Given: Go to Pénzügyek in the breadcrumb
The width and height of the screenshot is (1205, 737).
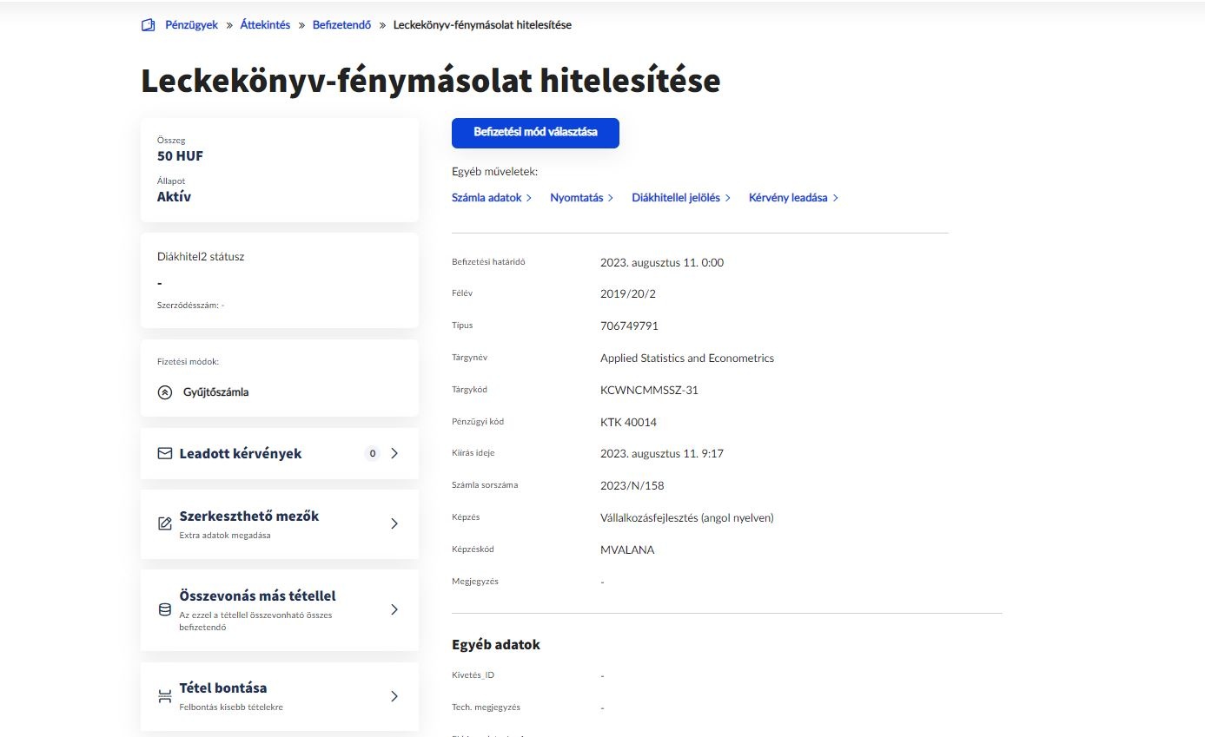Looking at the screenshot, I should click(191, 25).
